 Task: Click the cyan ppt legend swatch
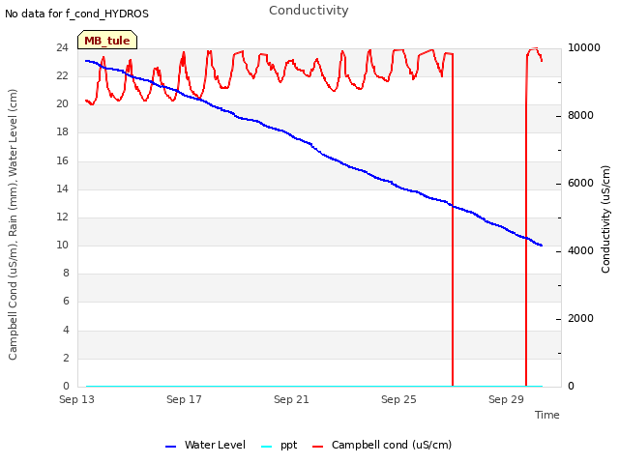(x=267, y=447)
